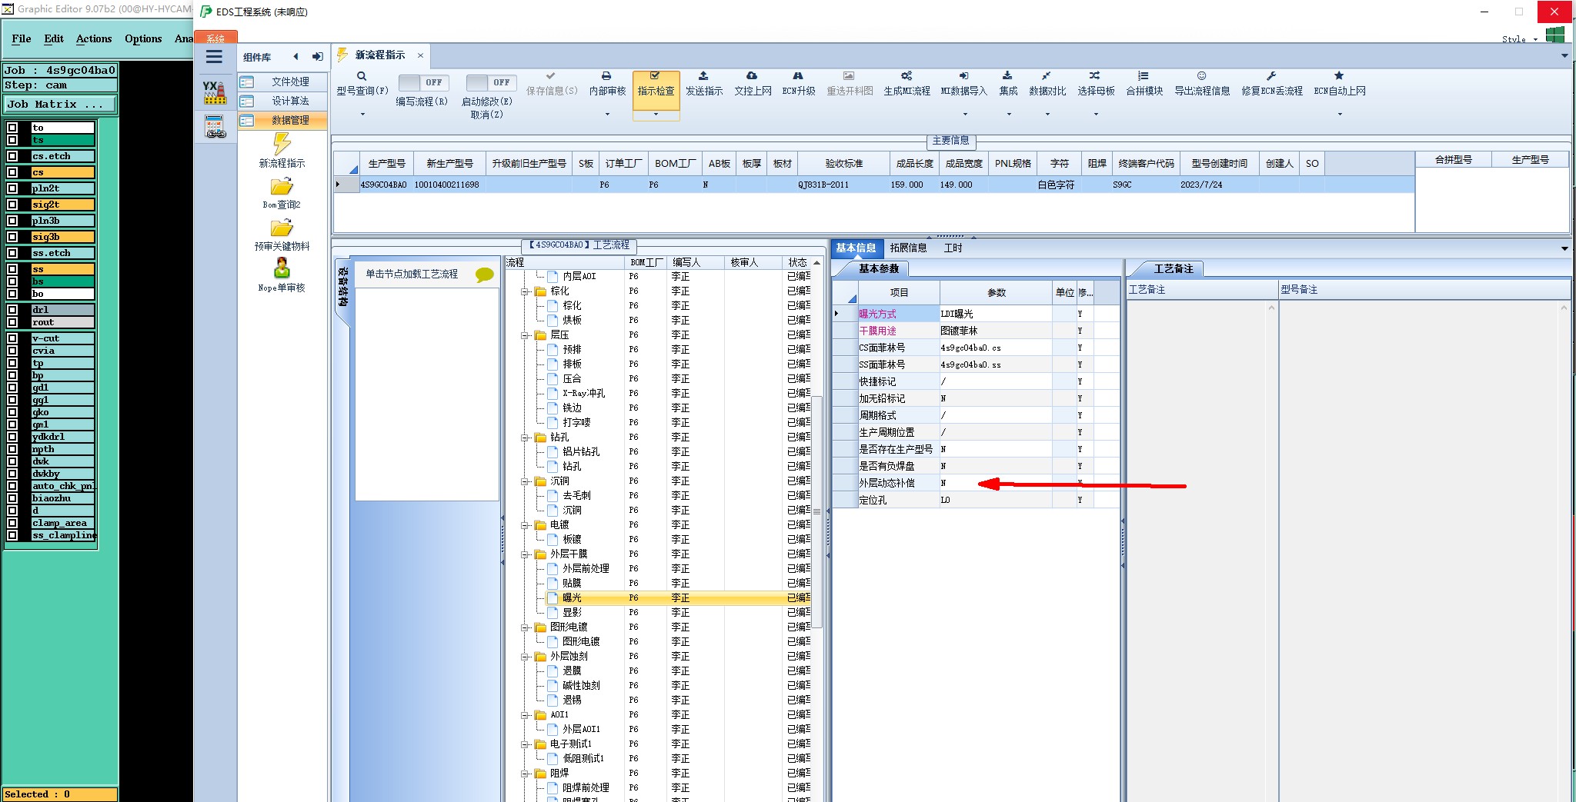The image size is (1576, 802).
Task: Collapse the 钻孔 tree folder
Action: (526, 438)
